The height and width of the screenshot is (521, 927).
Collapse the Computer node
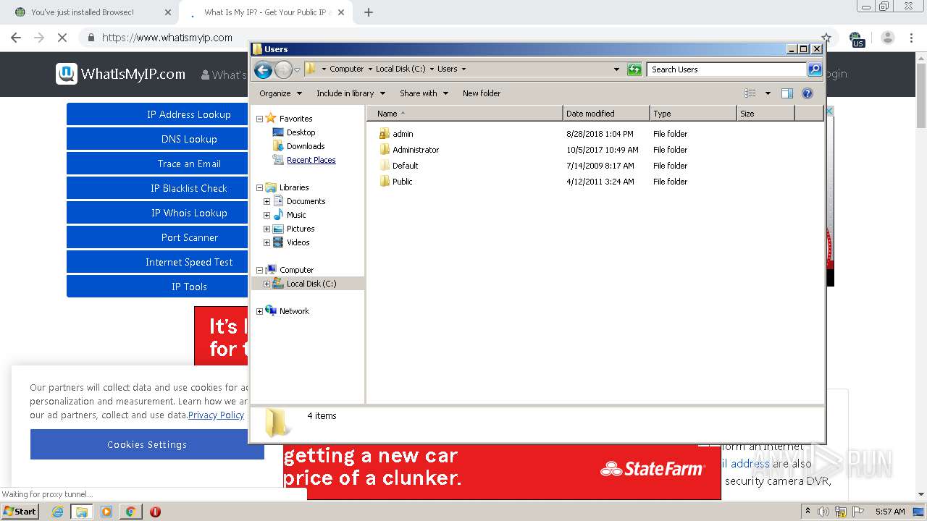coord(259,270)
